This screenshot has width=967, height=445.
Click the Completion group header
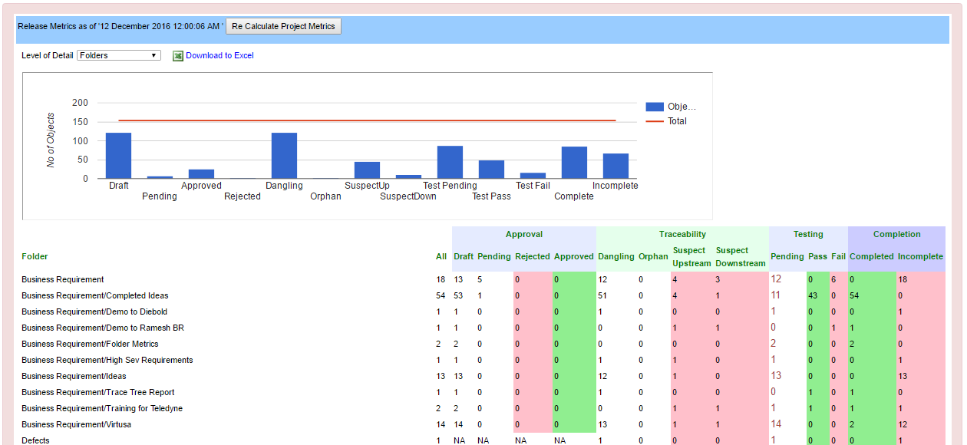point(896,234)
